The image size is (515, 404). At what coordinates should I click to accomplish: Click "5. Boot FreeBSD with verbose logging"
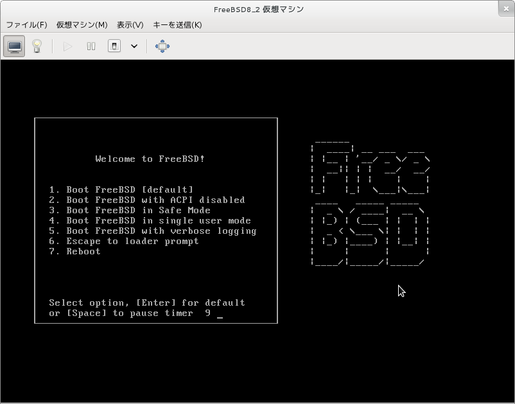(x=153, y=231)
